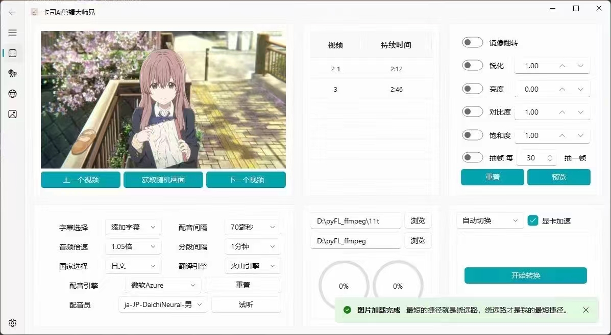This screenshot has width=611, height=335.
Task: Enable the frame extraction toggle
Action: [x=473, y=157]
